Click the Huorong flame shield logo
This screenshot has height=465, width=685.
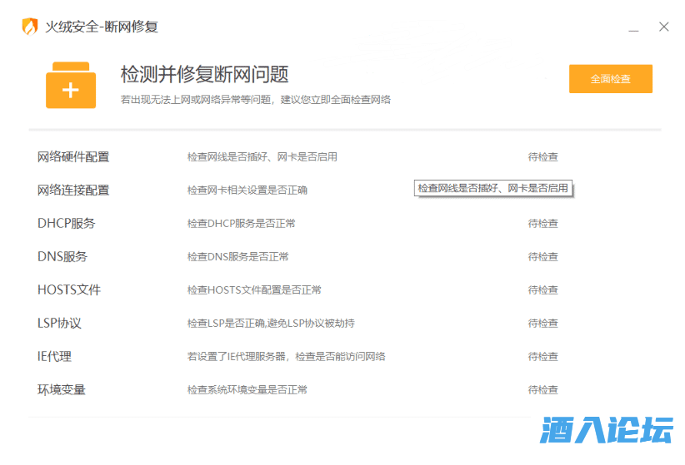30,27
